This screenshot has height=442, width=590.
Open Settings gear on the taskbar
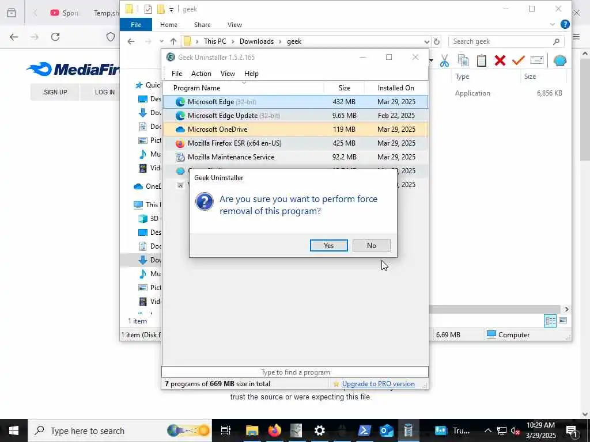point(319,430)
